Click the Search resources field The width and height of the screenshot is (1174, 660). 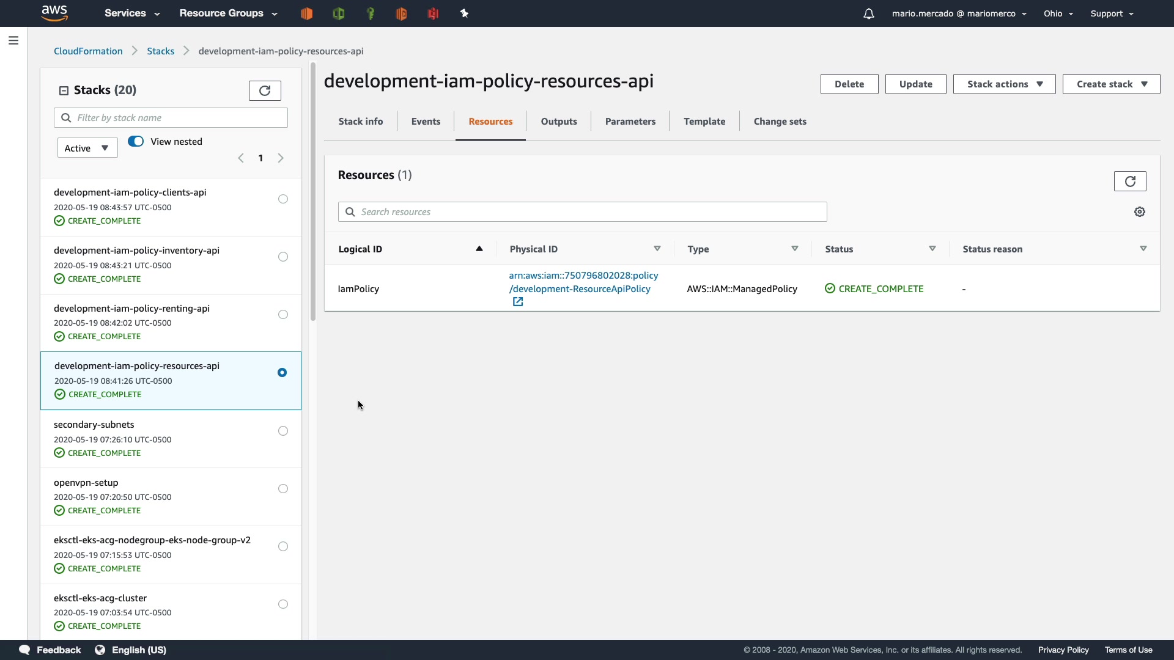click(582, 212)
